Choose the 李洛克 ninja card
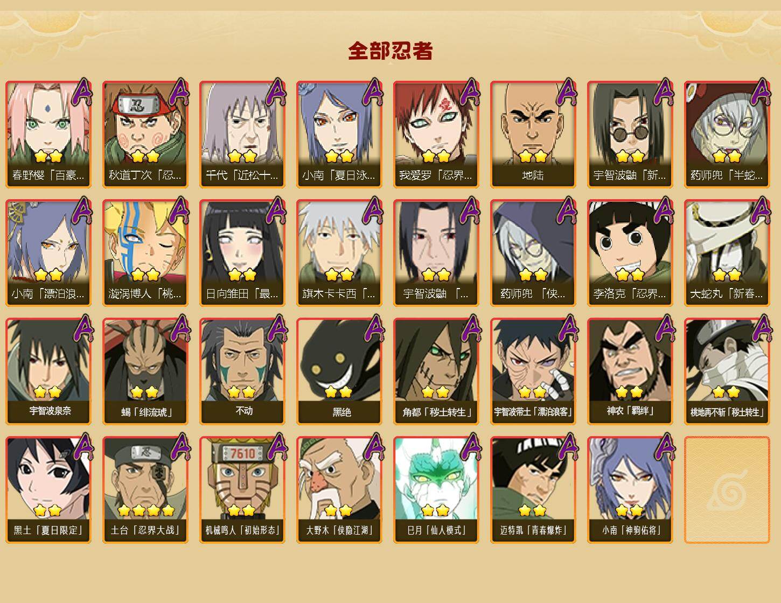The height and width of the screenshot is (603, 781). coord(630,253)
